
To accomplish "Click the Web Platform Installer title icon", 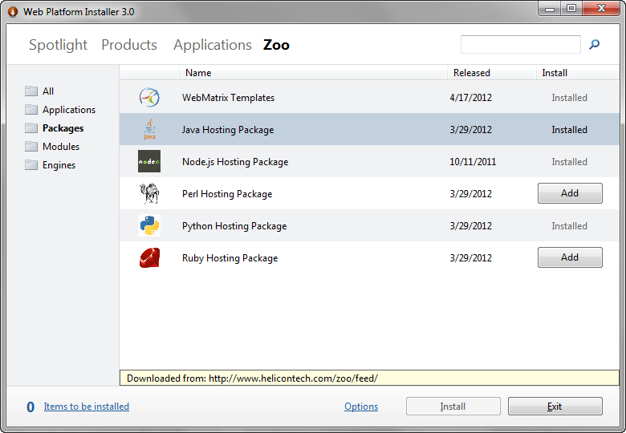I will click(x=13, y=12).
